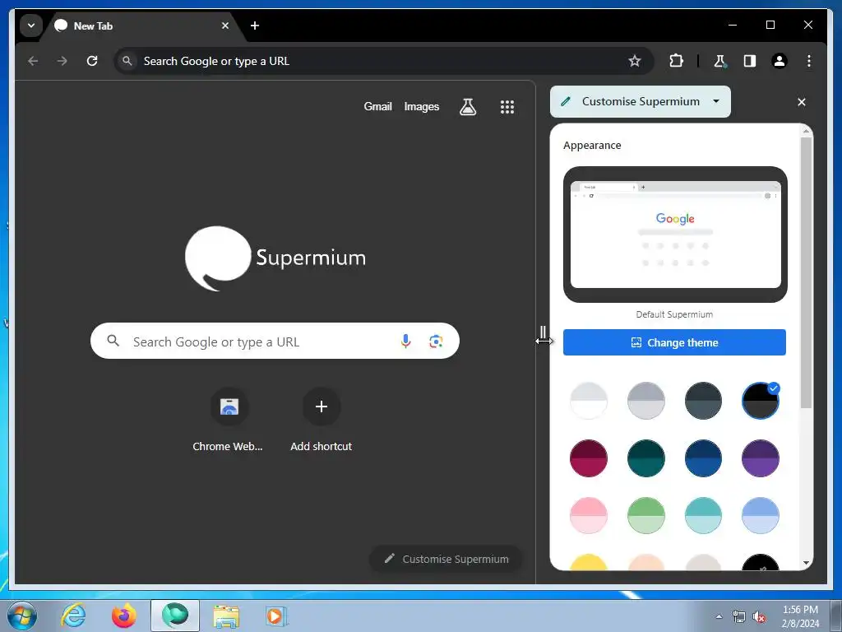Image resolution: width=842 pixels, height=632 pixels.
Task: Click the Customise Supermium bottom button
Action: 446,559
